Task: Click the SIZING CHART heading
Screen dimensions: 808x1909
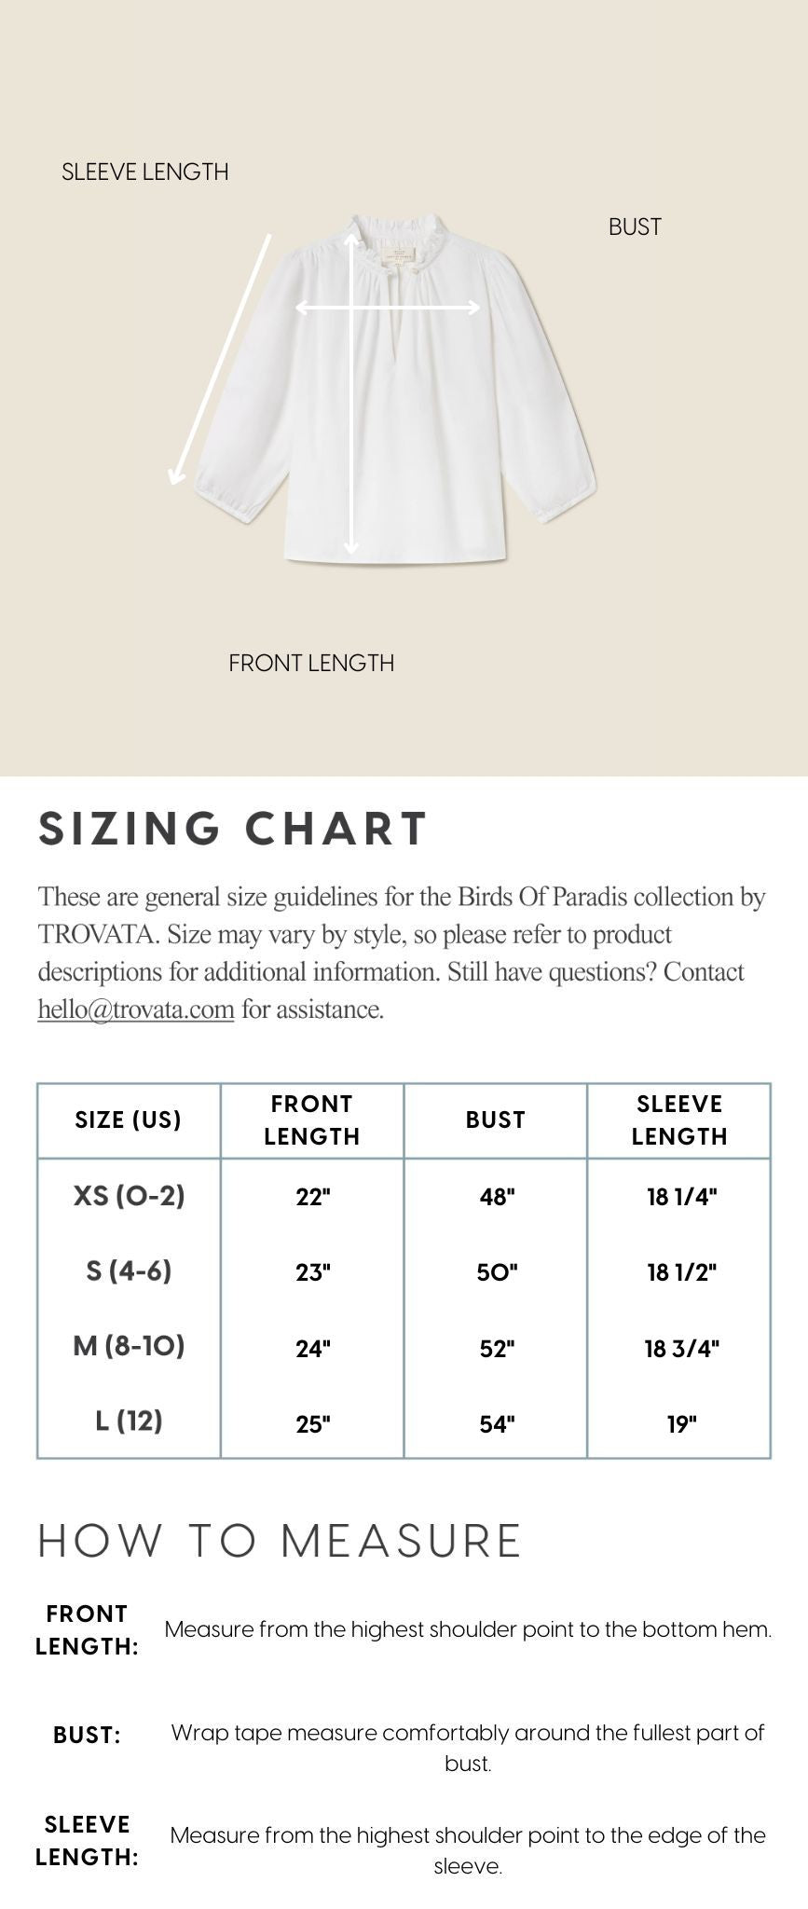Action: (x=233, y=828)
